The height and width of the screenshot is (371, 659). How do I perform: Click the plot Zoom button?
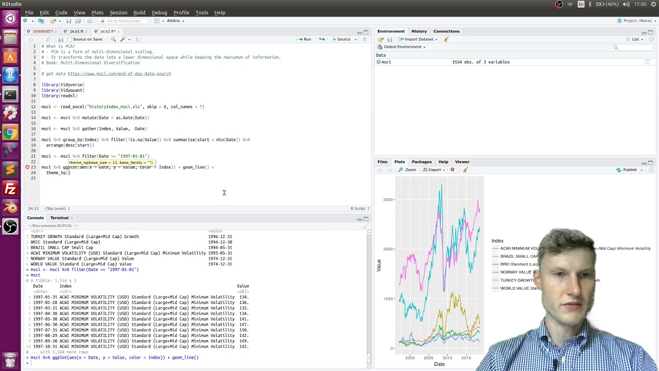pyautogui.click(x=407, y=170)
